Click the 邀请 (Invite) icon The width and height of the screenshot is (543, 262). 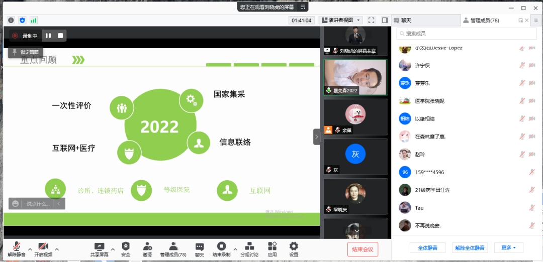[x=147, y=246]
